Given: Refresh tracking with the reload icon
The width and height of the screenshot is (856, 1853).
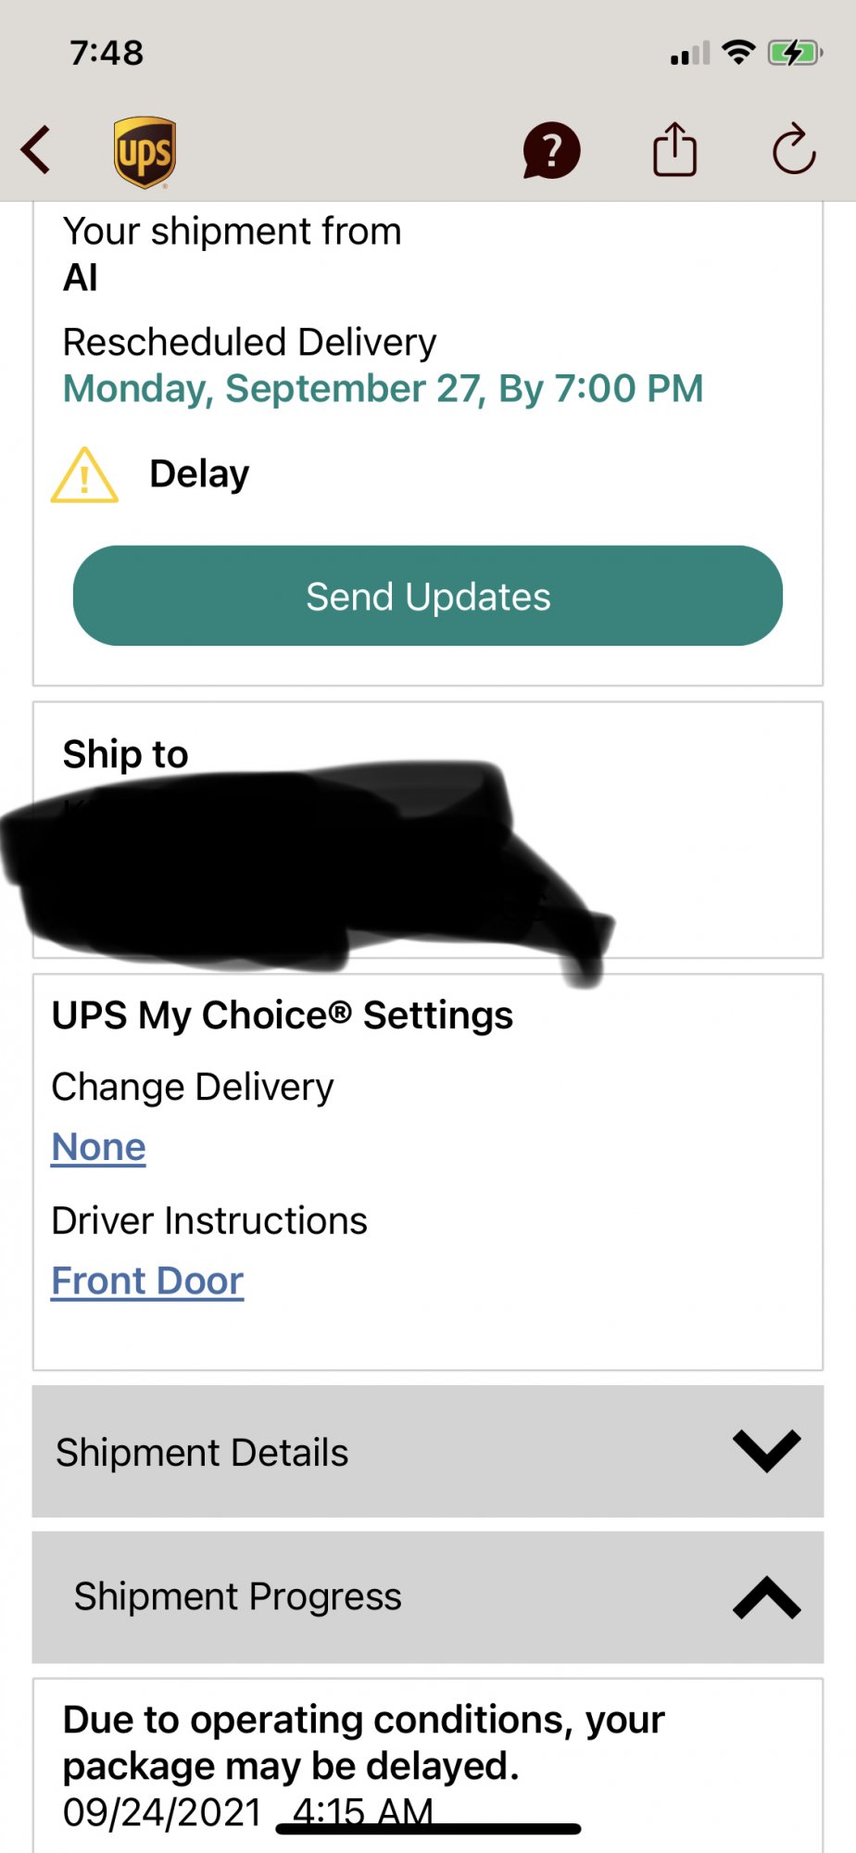Looking at the screenshot, I should coord(794,150).
